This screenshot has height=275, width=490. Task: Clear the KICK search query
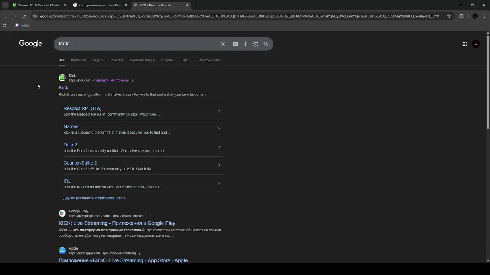pyautogui.click(x=222, y=44)
